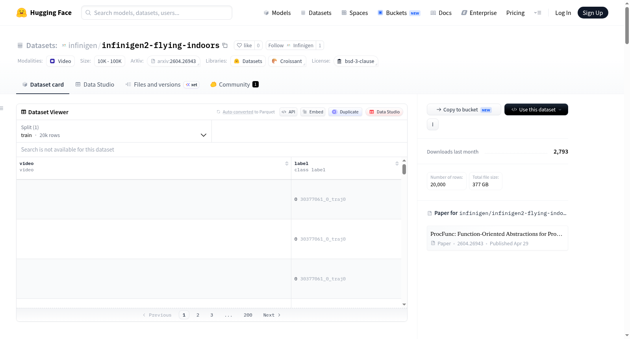Viewport: 630px width, 339px height.
Task: Focus the search models, datasets, users field
Action: pyautogui.click(x=157, y=13)
